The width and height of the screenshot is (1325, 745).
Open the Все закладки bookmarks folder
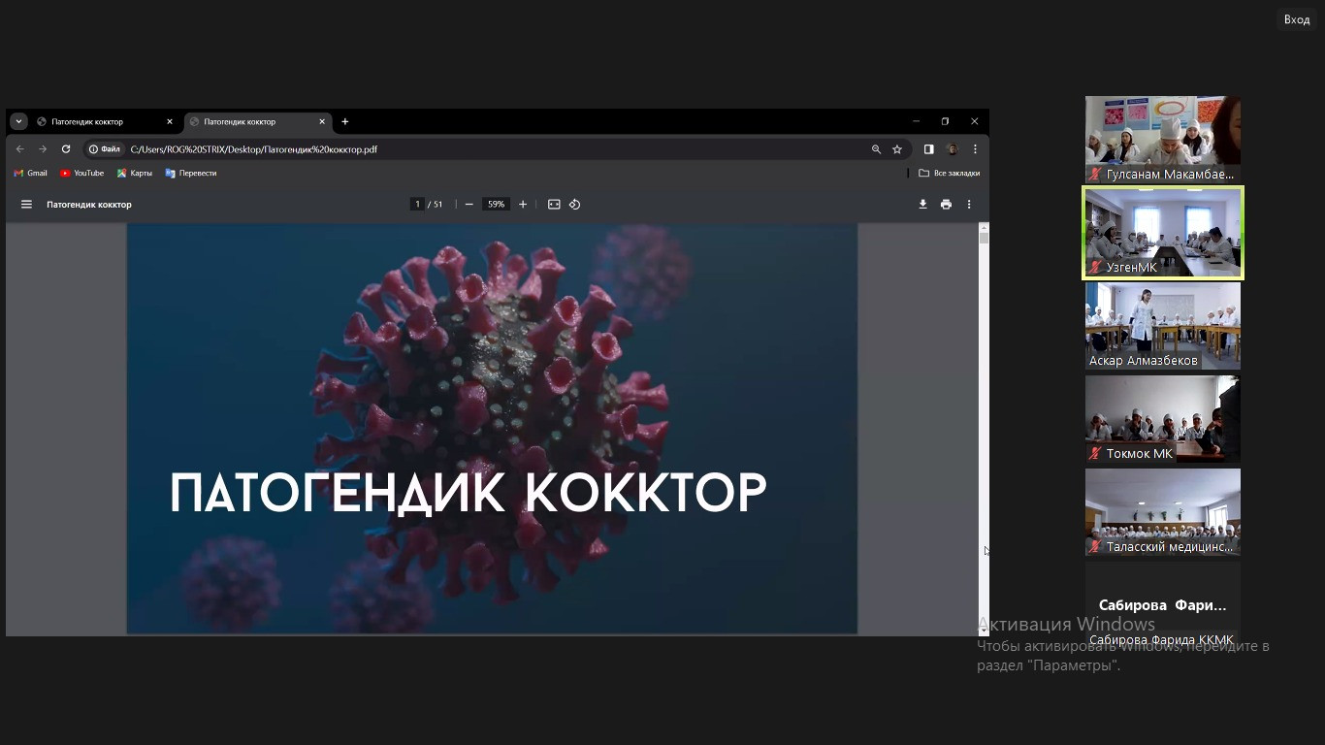[x=950, y=173]
